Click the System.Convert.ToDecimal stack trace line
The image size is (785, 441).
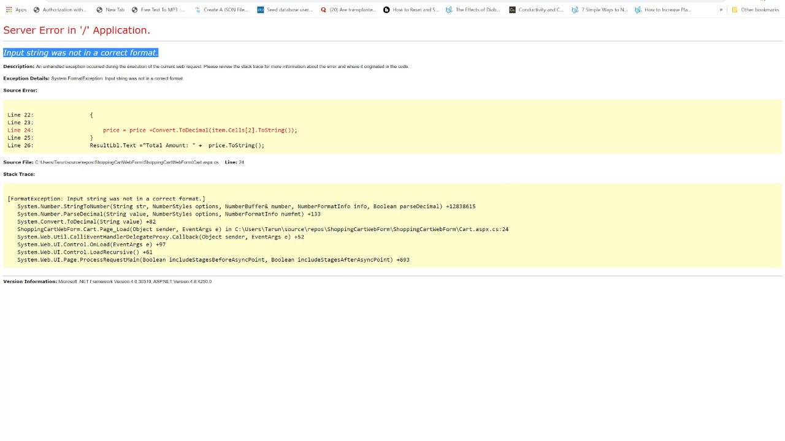(x=86, y=222)
